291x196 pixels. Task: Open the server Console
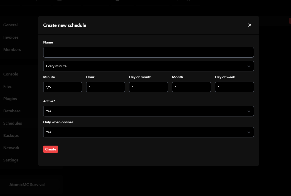click(11, 74)
